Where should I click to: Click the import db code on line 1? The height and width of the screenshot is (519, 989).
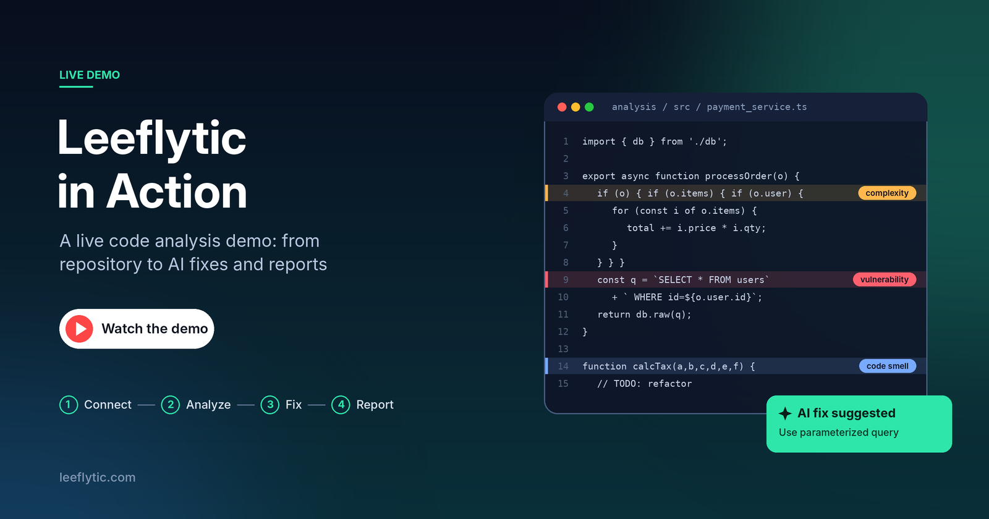(655, 141)
